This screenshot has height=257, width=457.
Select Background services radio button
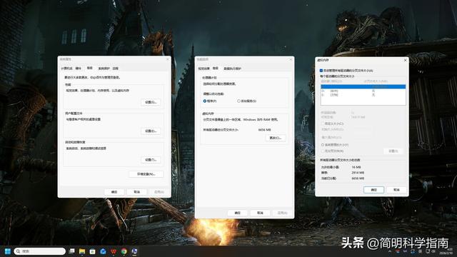(246, 101)
